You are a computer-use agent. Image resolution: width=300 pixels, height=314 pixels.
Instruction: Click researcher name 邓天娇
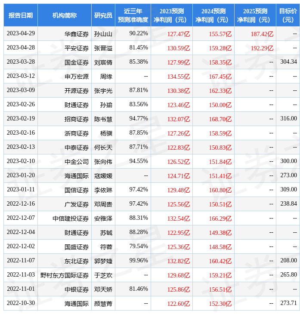coord(103,290)
